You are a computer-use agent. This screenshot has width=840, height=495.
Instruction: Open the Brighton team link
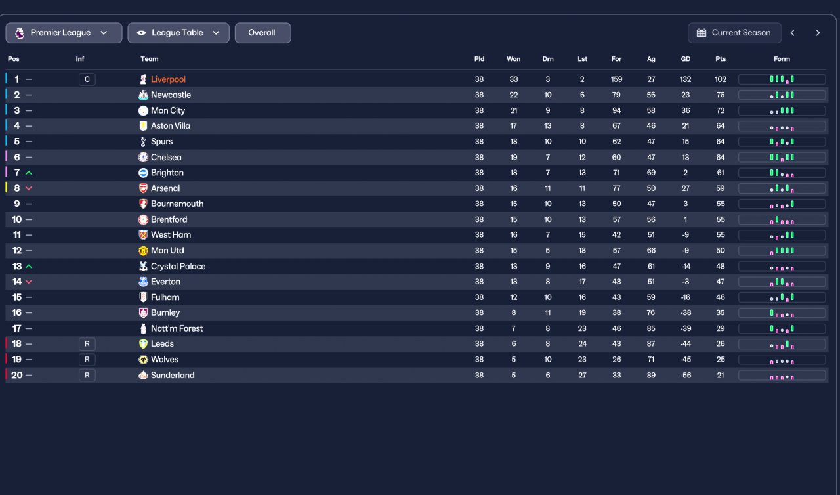[167, 173]
